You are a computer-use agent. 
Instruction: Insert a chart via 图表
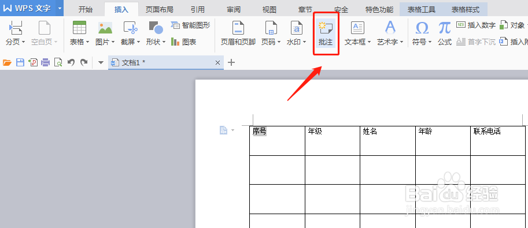183,42
